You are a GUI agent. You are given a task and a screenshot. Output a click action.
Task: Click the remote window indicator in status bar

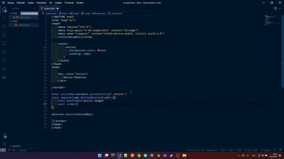[x=3, y=150]
